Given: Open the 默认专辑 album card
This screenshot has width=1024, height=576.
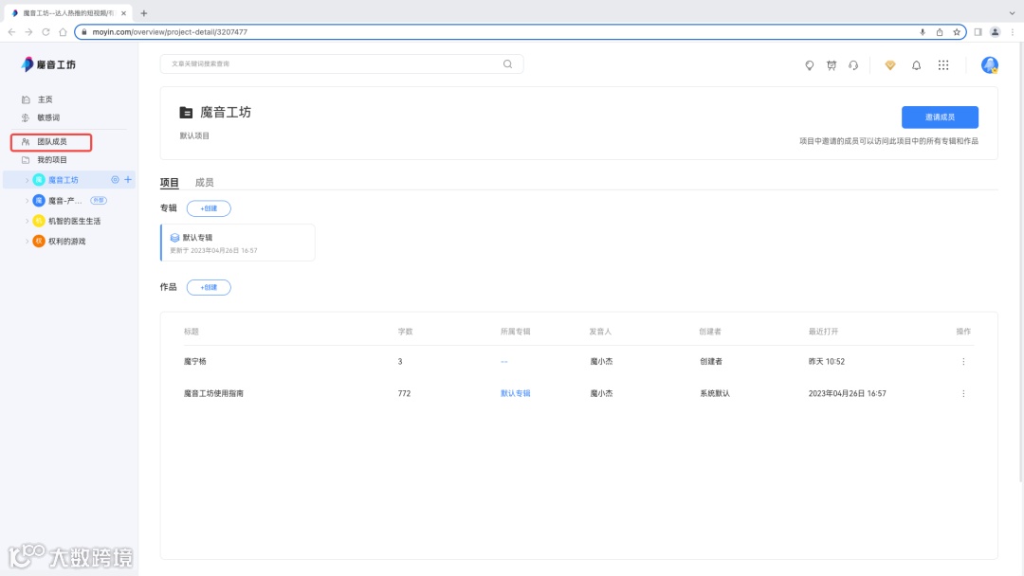Looking at the screenshot, I should coord(238,243).
